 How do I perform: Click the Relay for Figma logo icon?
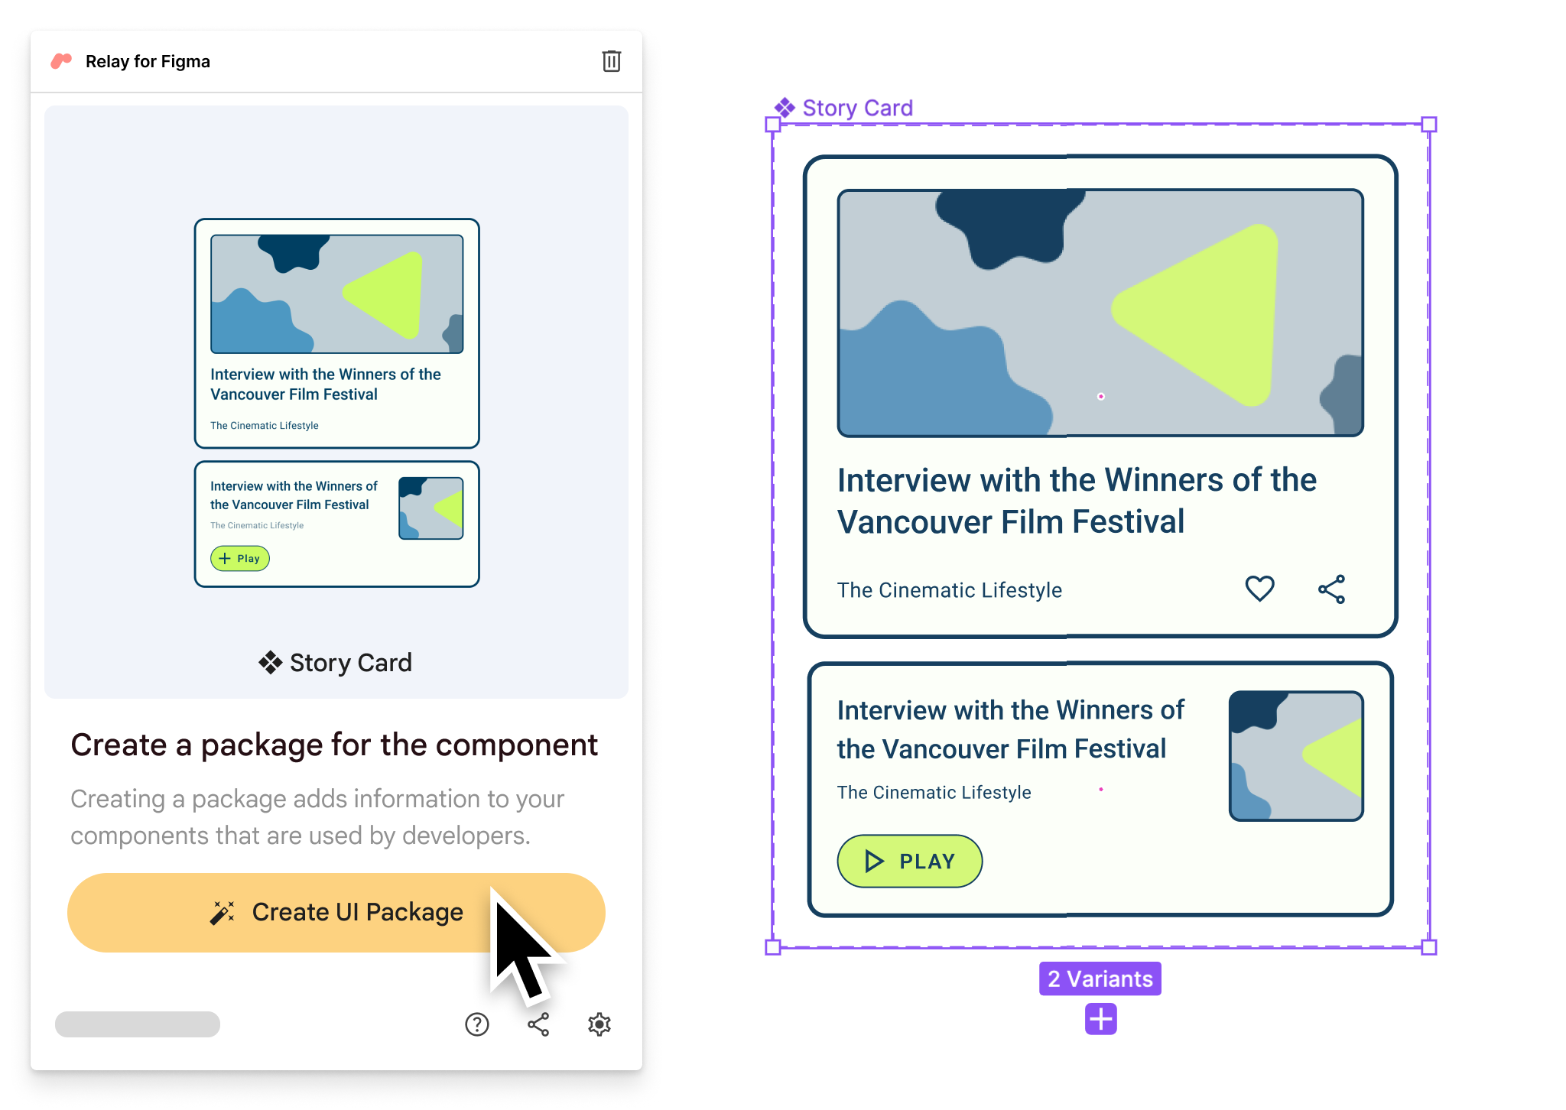(63, 61)
